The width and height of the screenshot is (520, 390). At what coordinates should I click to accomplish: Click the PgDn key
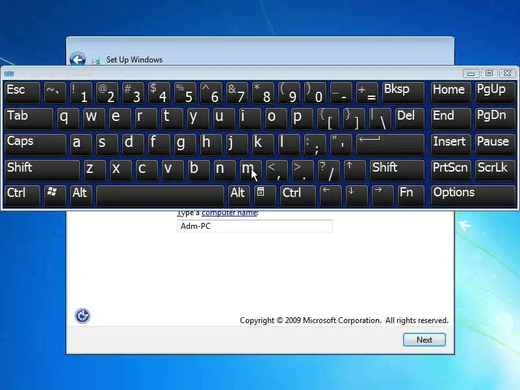pos(495,118)
